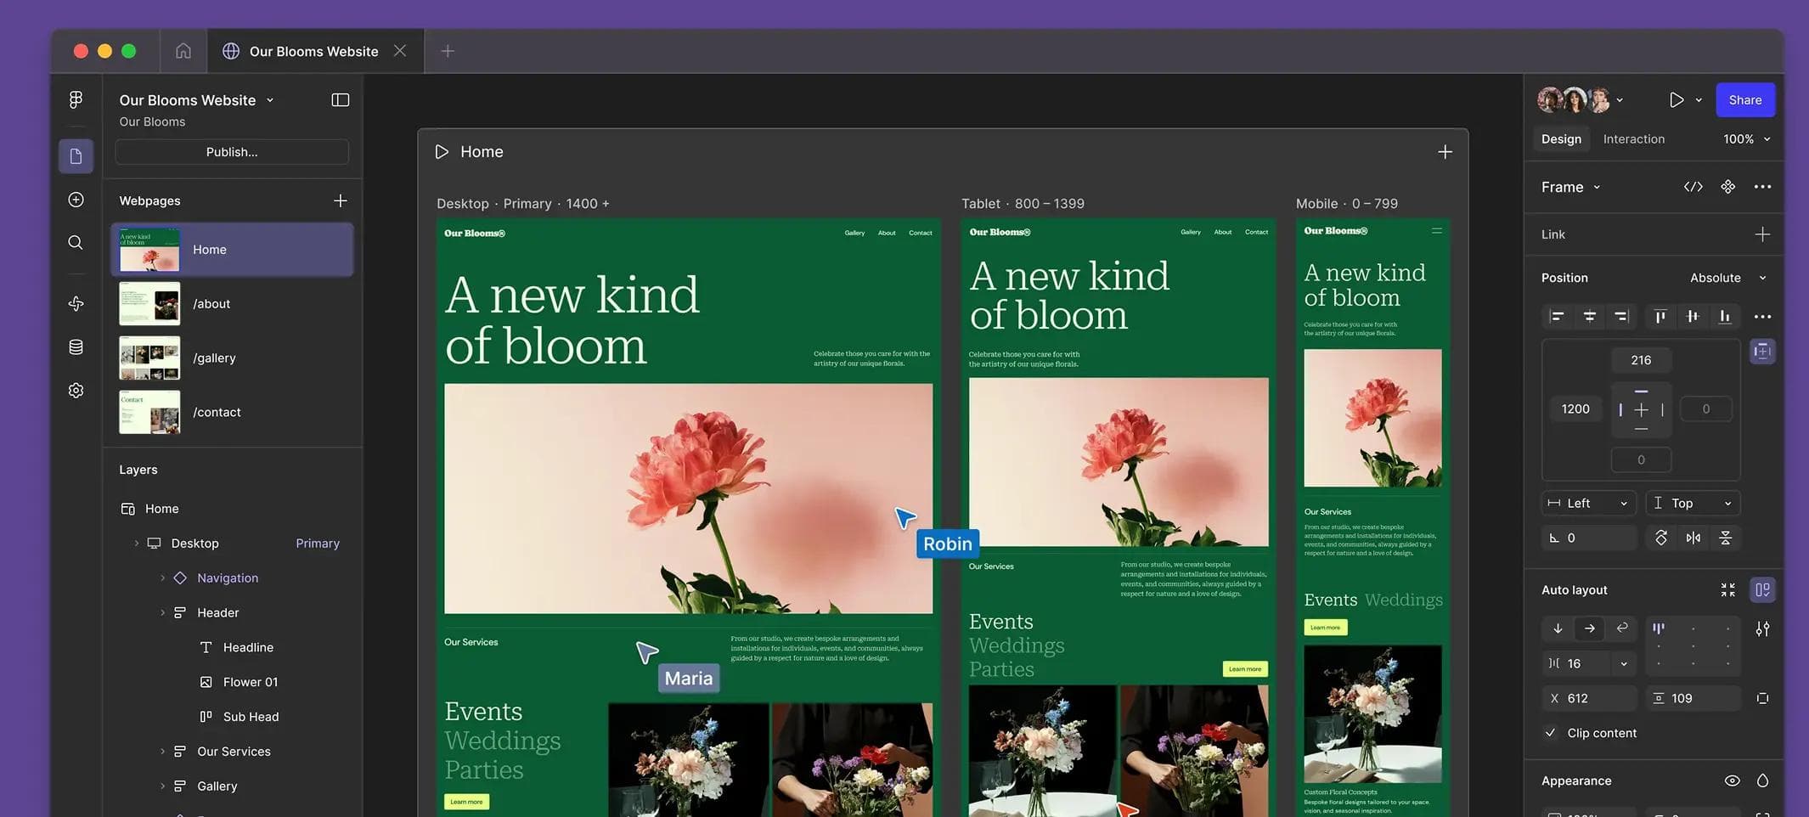Toggle the sidebar panel layout icon
Screen dimensions: 1809x817
tap(340, 100)
